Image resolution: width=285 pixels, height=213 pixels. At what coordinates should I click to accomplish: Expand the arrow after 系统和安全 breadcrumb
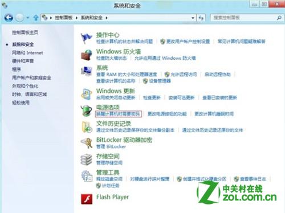coord(107,18)
